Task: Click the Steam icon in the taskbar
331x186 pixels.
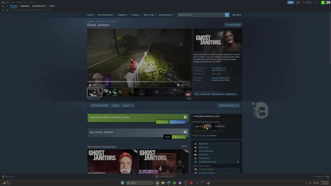Action: pyautogui.click(x=208, y=183)
